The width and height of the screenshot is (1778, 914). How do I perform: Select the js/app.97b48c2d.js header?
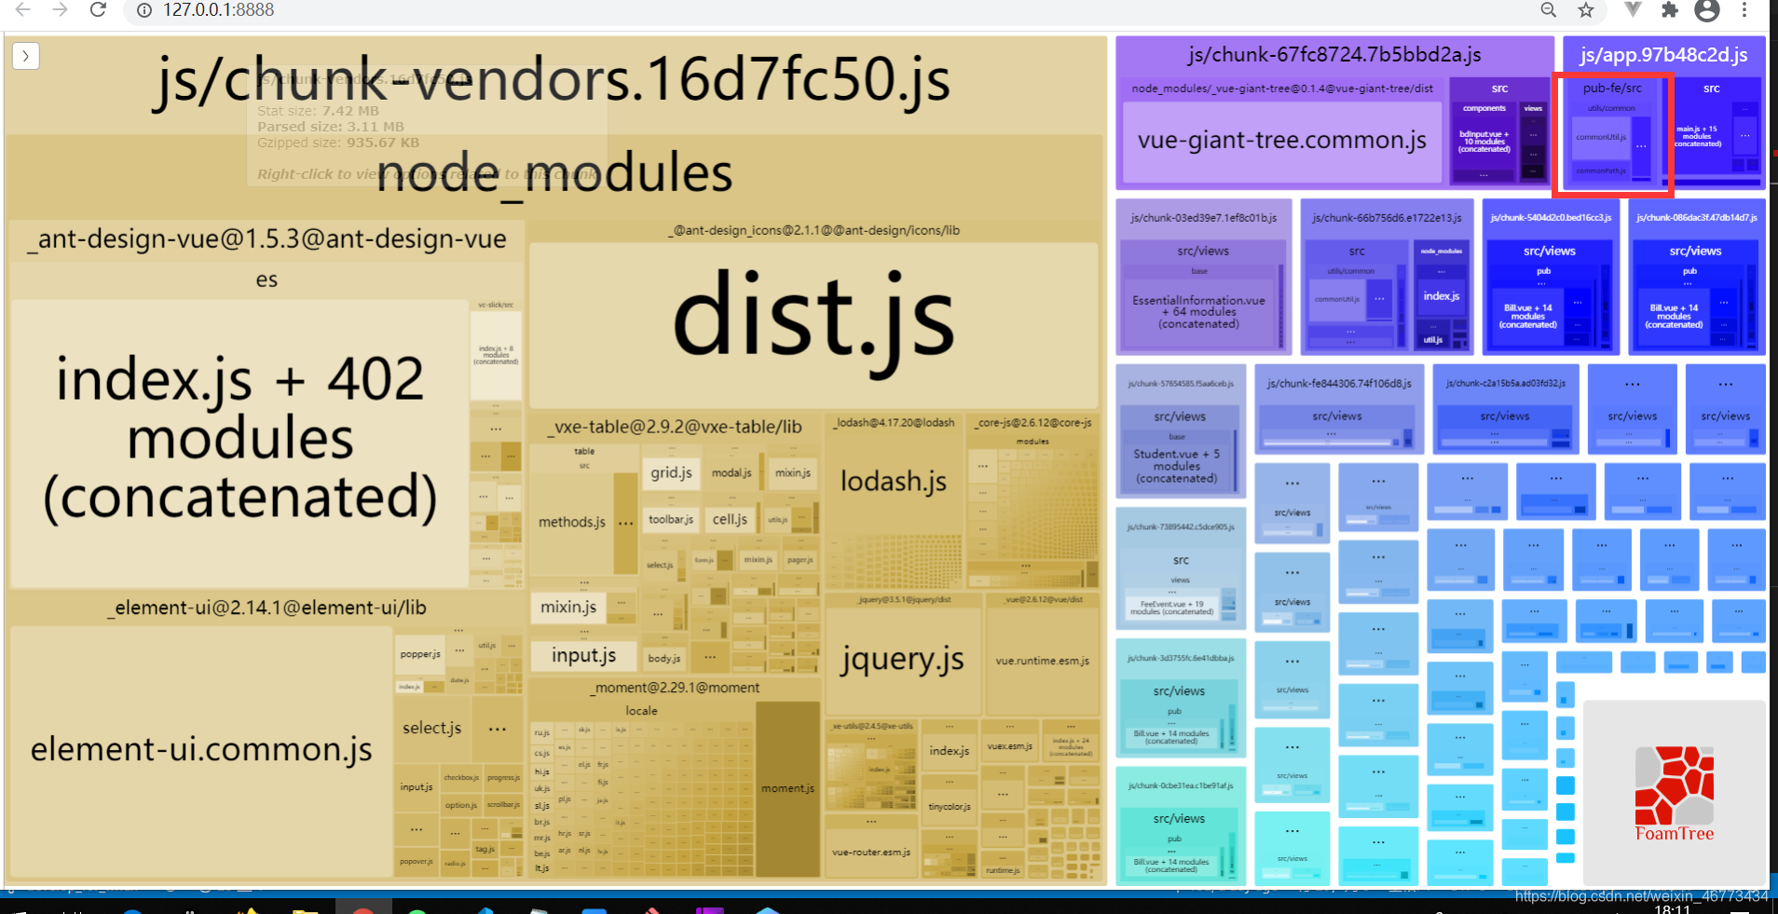click(x=1663, y=55)
